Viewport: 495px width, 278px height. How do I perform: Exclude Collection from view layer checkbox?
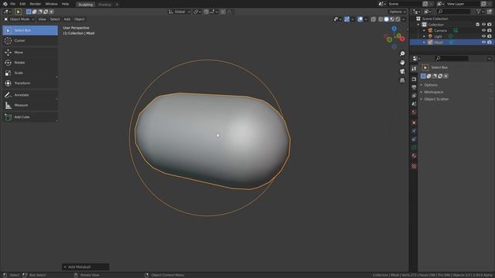[478, 25]
